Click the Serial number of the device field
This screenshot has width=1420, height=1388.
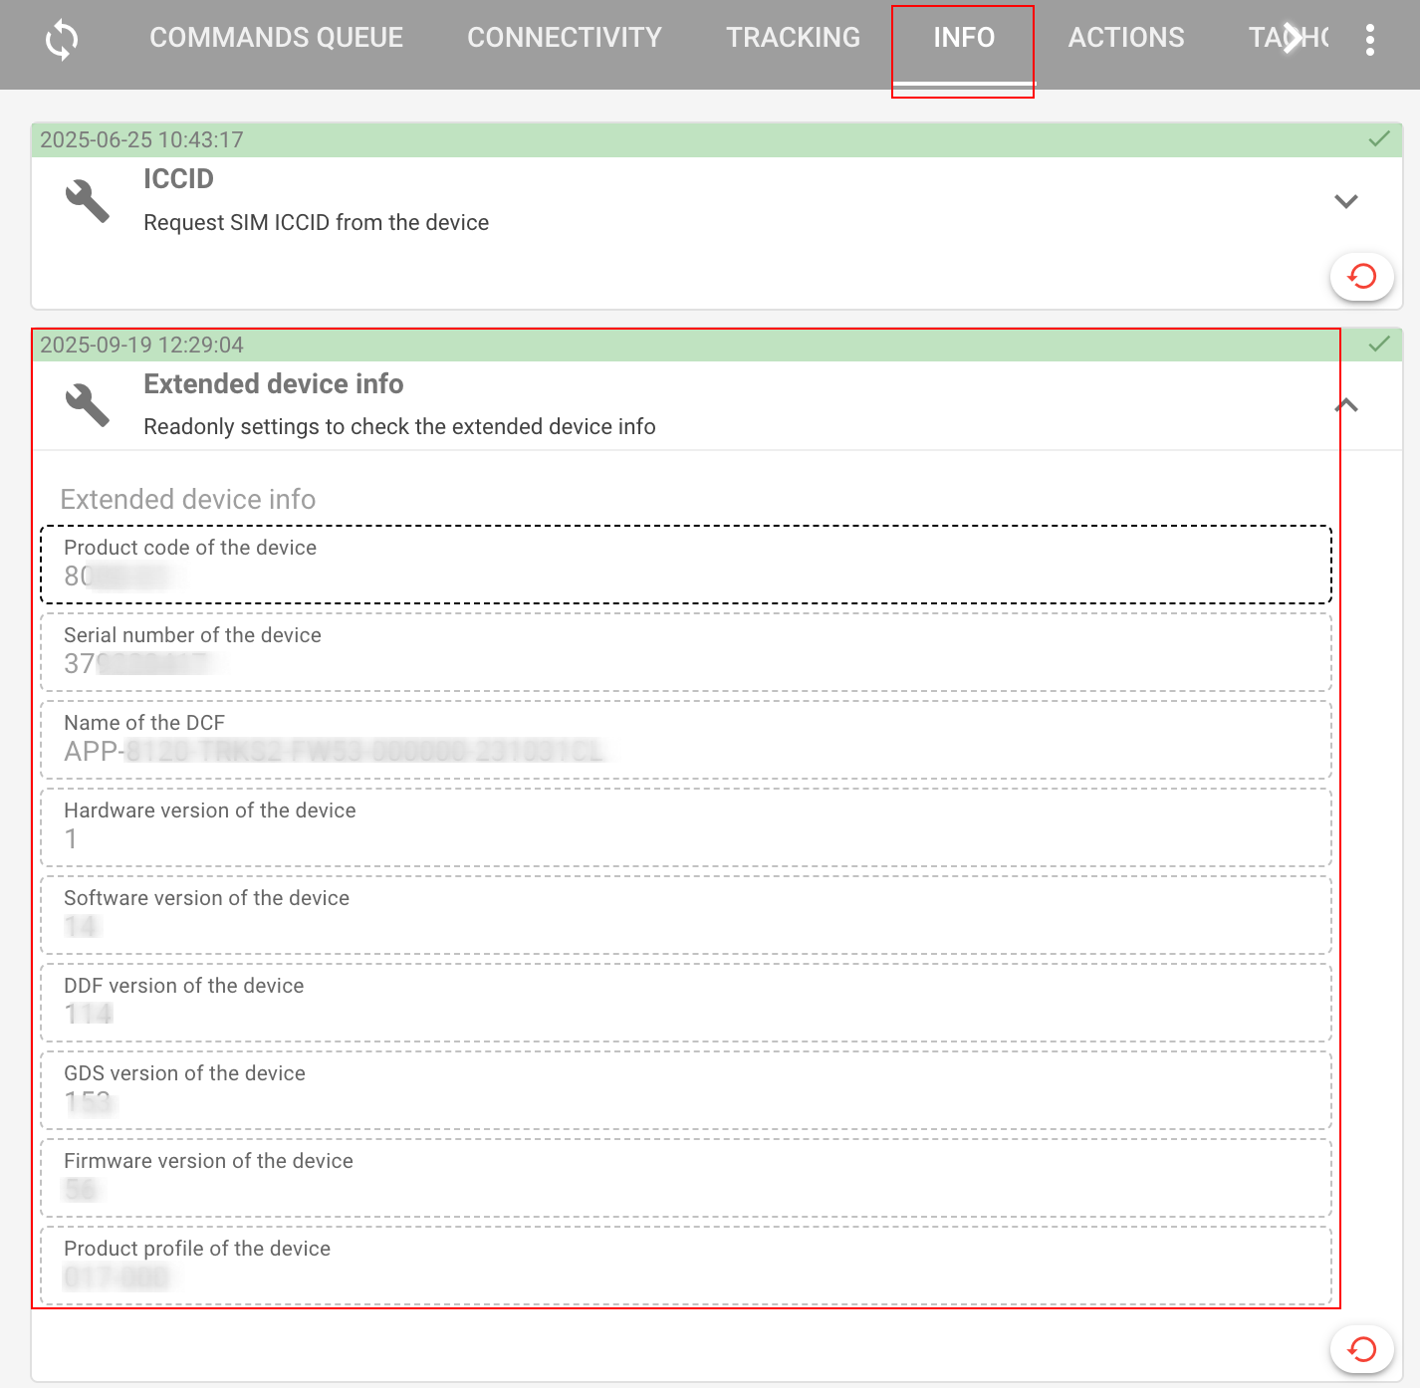tap(685, 652)
